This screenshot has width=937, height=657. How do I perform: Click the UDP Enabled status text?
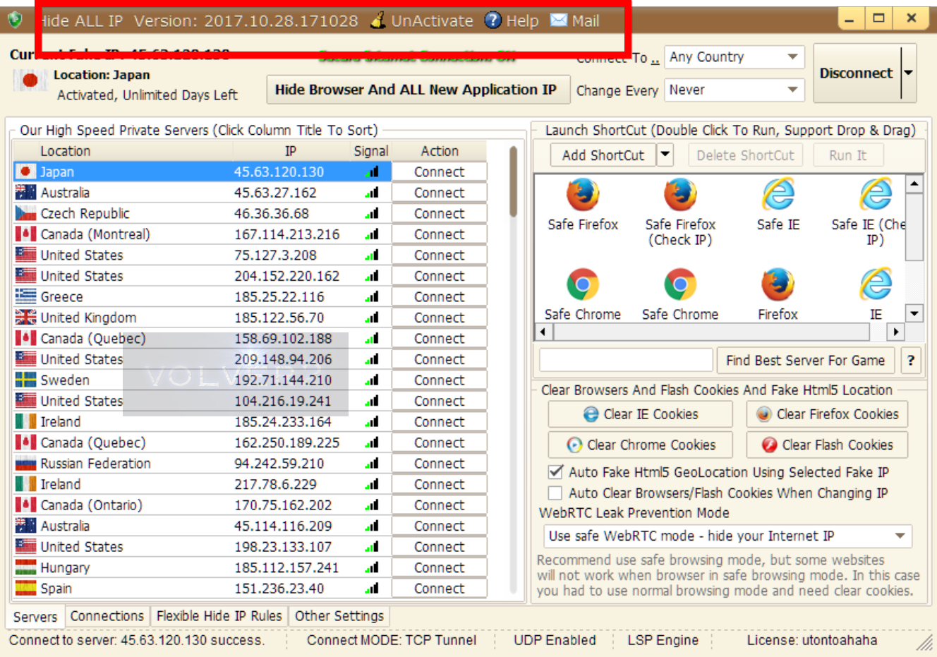[555, 640]
